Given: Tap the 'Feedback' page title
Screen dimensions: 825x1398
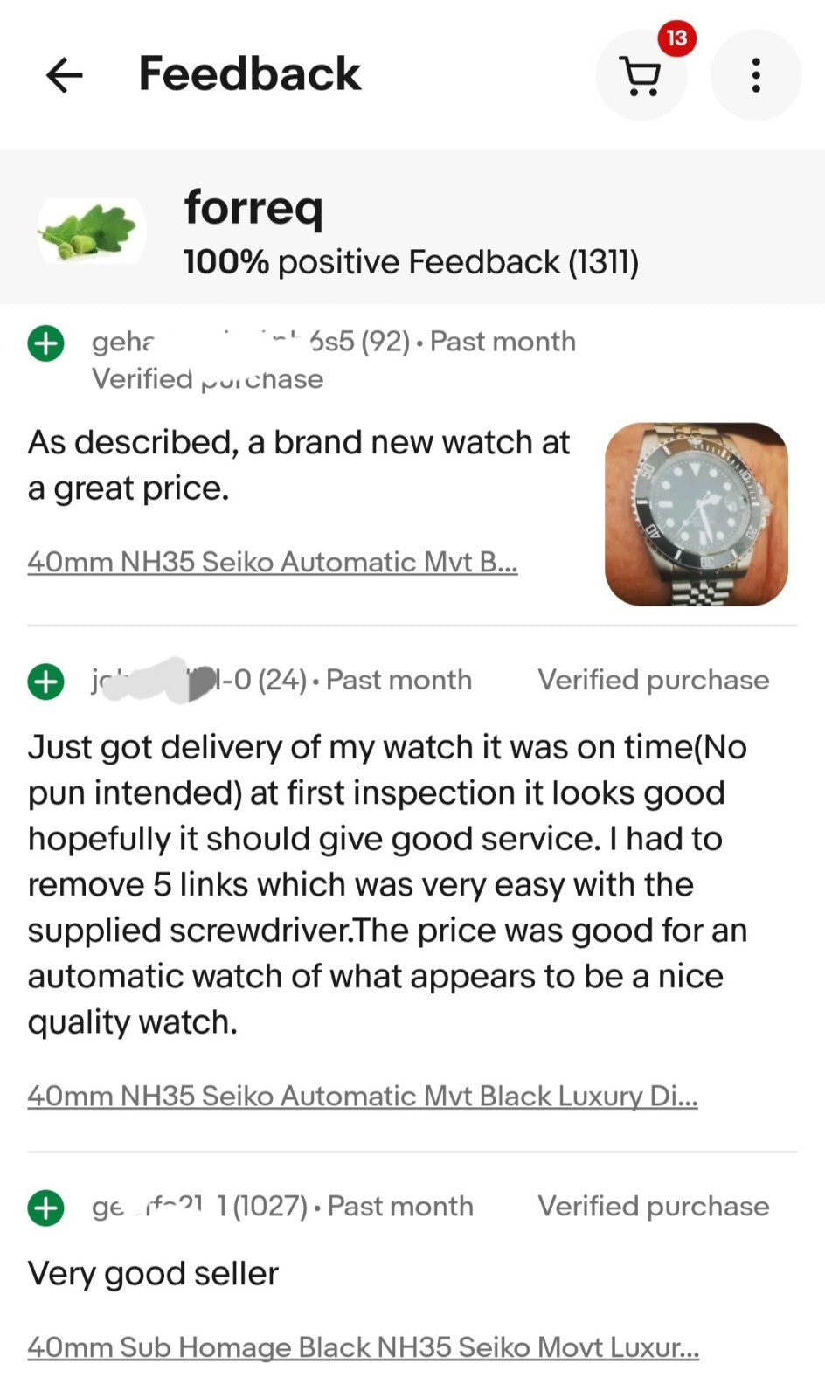Looking at the screenshot, I should [249, 73].
